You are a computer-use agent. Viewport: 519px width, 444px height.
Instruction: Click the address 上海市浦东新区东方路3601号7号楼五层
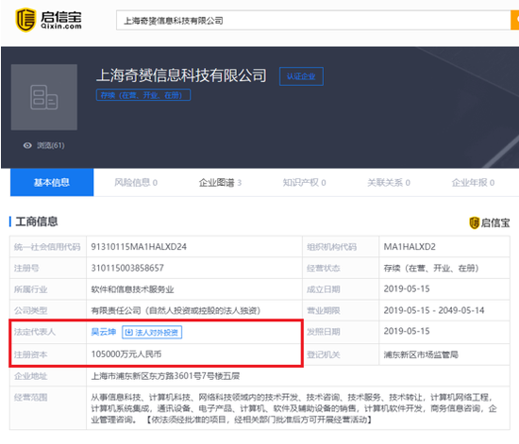pyautogui.click(x=165, y=376)
